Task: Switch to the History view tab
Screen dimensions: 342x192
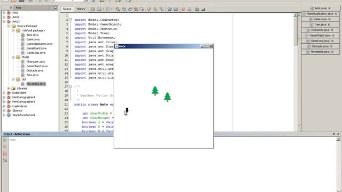Action: click(81, 9)
